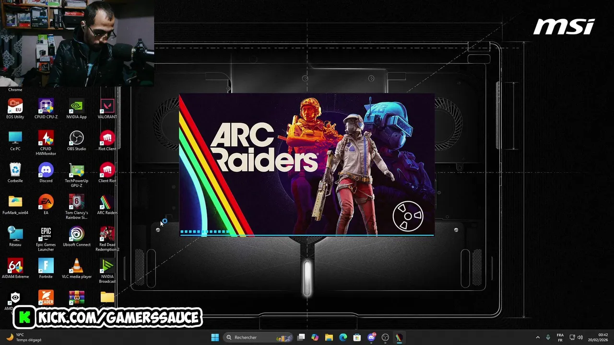The width and height of the screenshot is (614, 345).
Task: Select the FurMark_win64 folder icon
Action: click(x=15, y=205)
